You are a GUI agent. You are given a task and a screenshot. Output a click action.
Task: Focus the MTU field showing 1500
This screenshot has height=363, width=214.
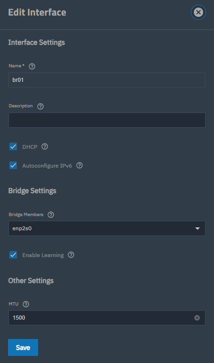coord(107,318)
